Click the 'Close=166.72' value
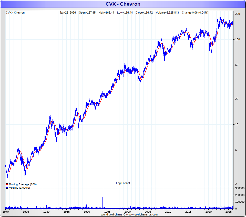Screen dimensions: 246x217 (144, 13)
